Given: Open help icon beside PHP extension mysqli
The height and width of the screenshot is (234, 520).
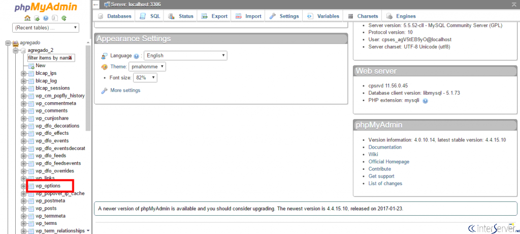Looking at the screenshot, I should pyautogui.click(x=425, y=101).
